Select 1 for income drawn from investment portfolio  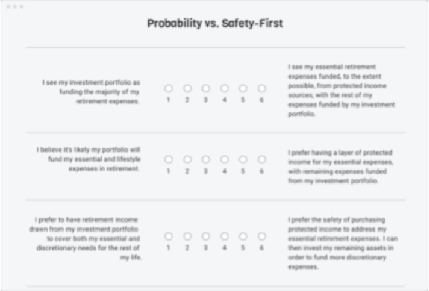[x=168, y=236]
